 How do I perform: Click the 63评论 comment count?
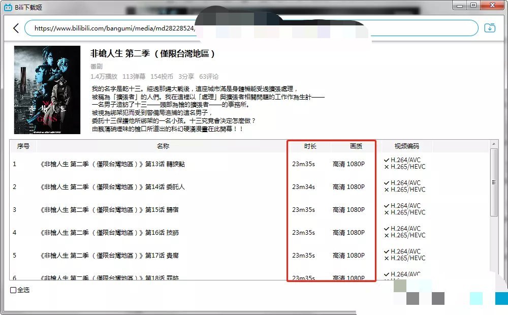point(209,77)
